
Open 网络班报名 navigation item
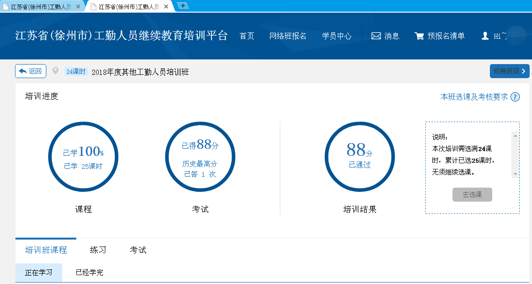(288, 36)
